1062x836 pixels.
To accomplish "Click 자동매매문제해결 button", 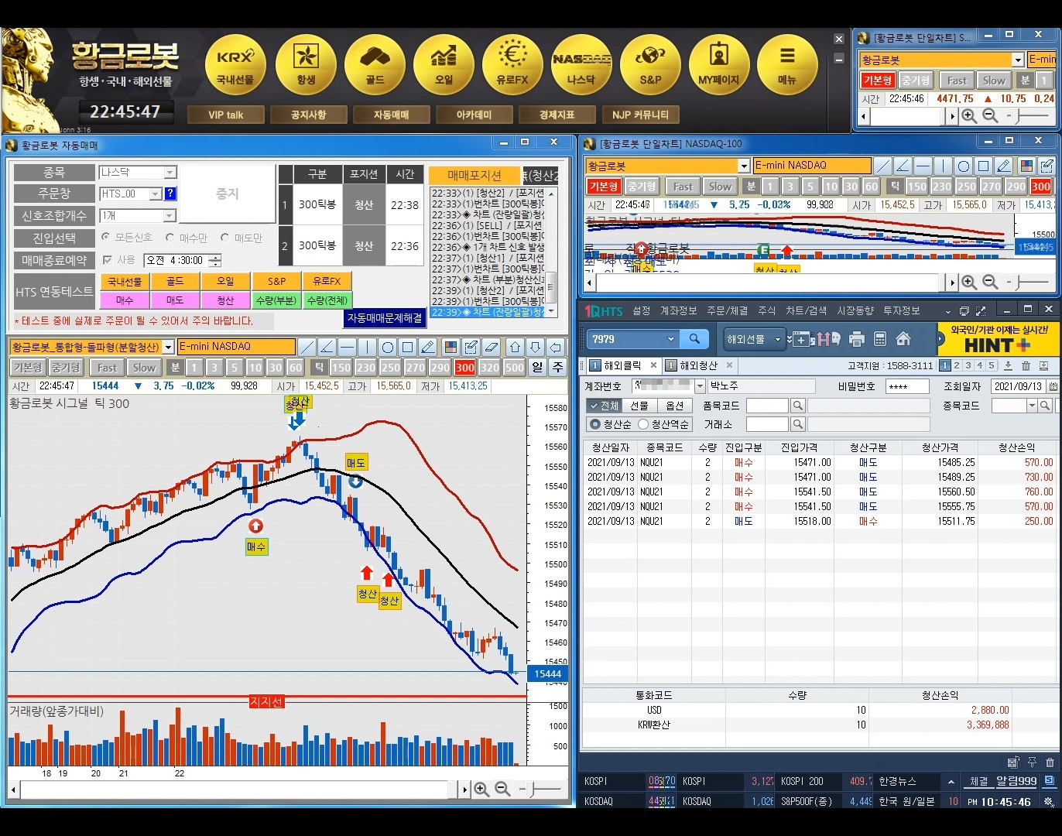I will tap(385, 318).
